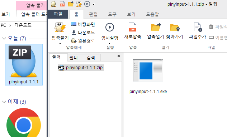The image size is (227, 137).
Task: Click the 압축열기 folder icon
Action: tap(156, 27)
